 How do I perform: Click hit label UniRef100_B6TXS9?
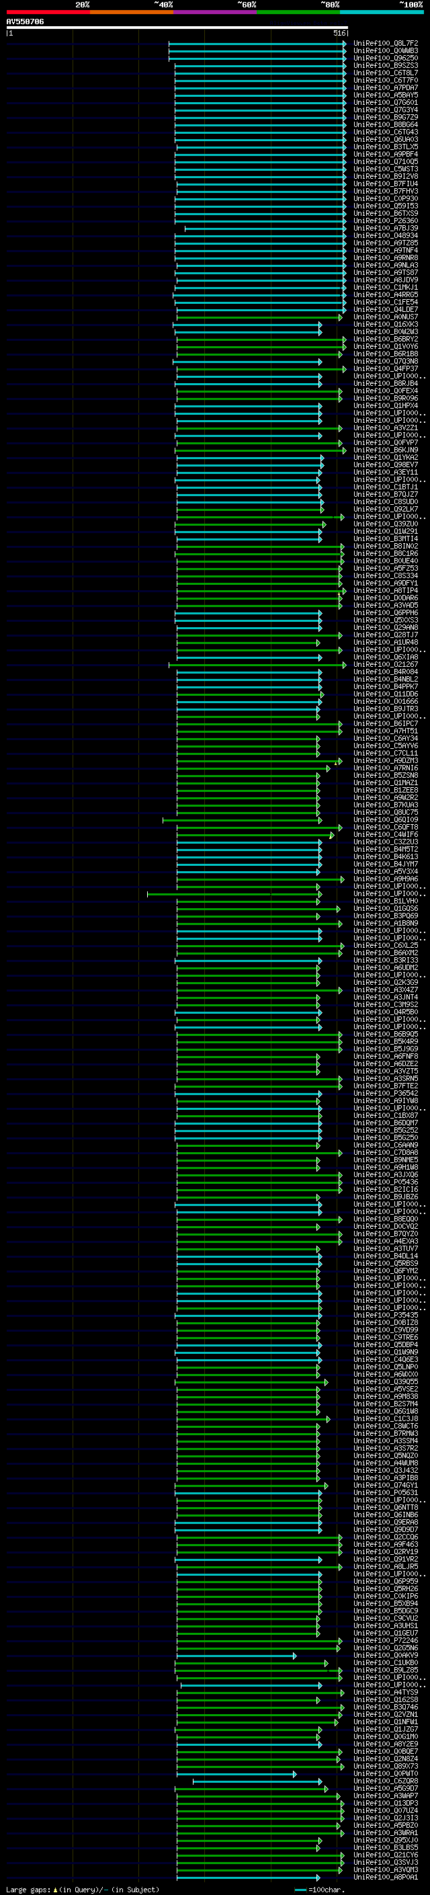coord(386,213)
